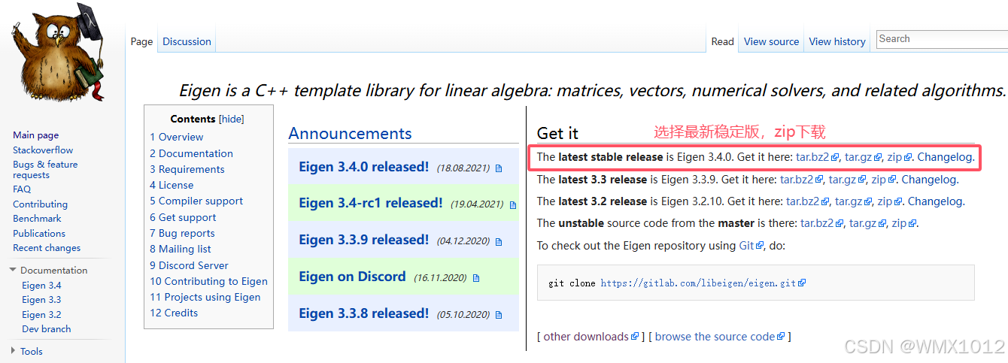Jump to 2 Documentation in Contents

point(191,153)
